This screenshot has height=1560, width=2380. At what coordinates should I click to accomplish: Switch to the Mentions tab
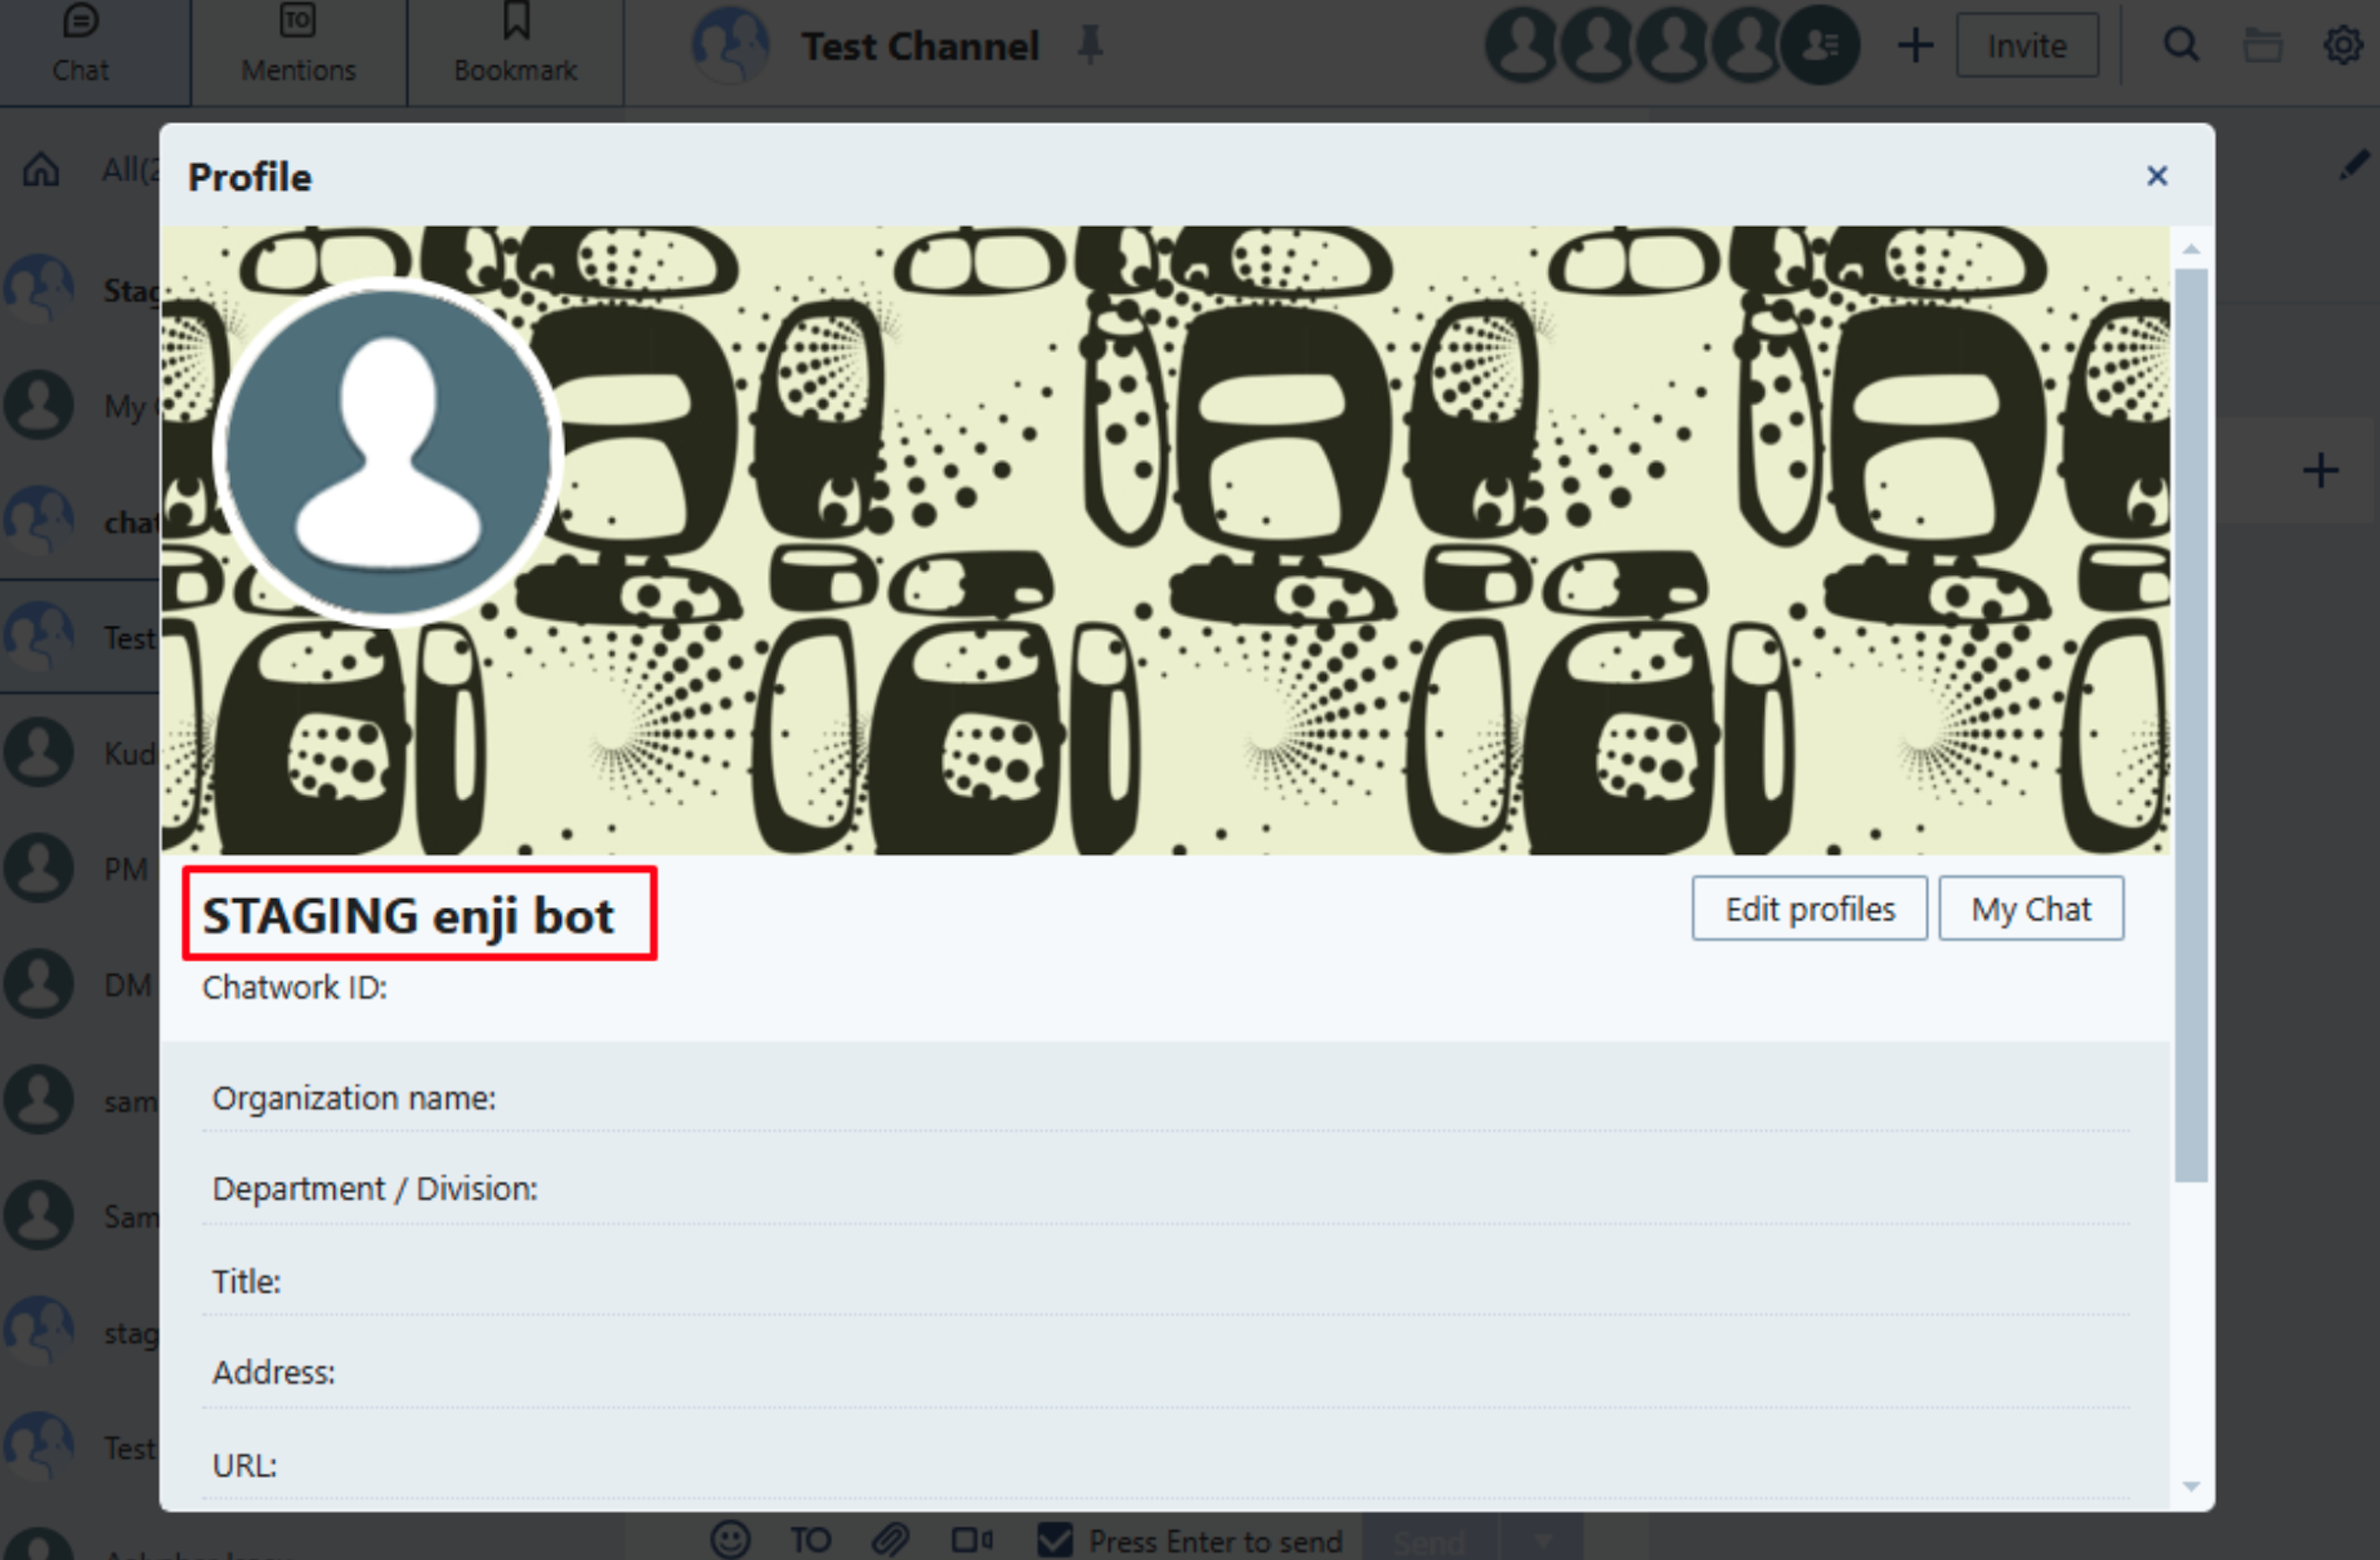pyautogui.click(x=298, y=46)
